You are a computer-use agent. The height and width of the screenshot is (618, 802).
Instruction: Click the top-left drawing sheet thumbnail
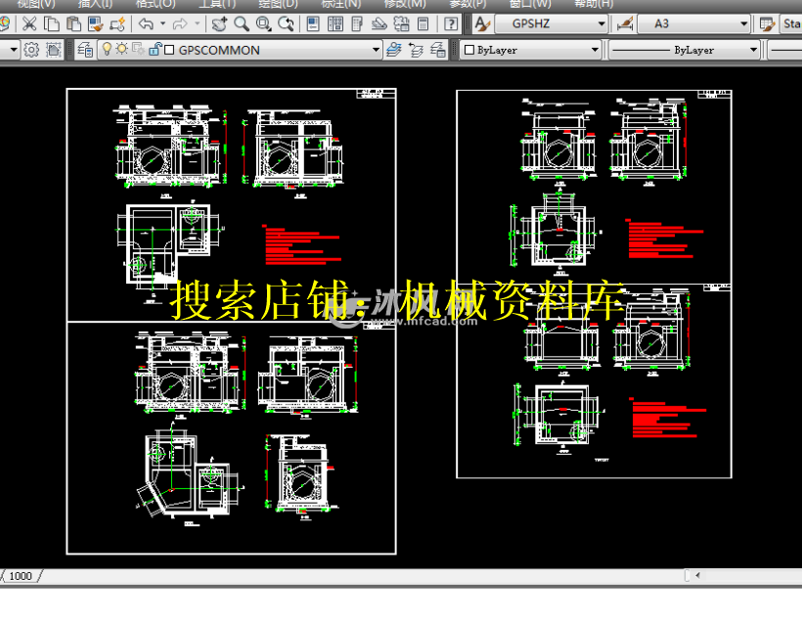[231, 204]
